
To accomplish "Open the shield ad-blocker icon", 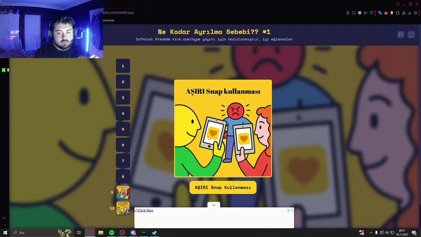I will (x=359, y=13).
